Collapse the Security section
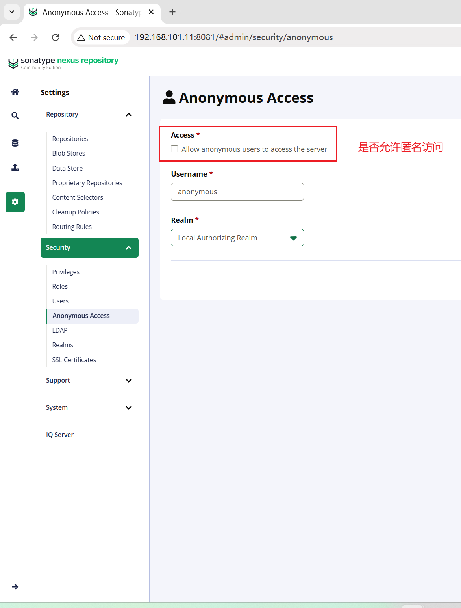 point(89,247)
